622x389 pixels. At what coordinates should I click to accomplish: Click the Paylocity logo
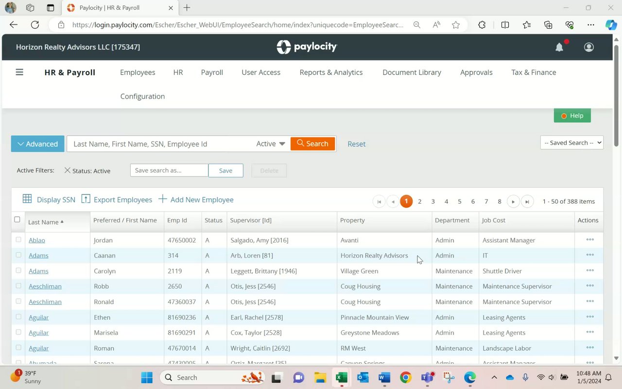(x=307, y=47)
